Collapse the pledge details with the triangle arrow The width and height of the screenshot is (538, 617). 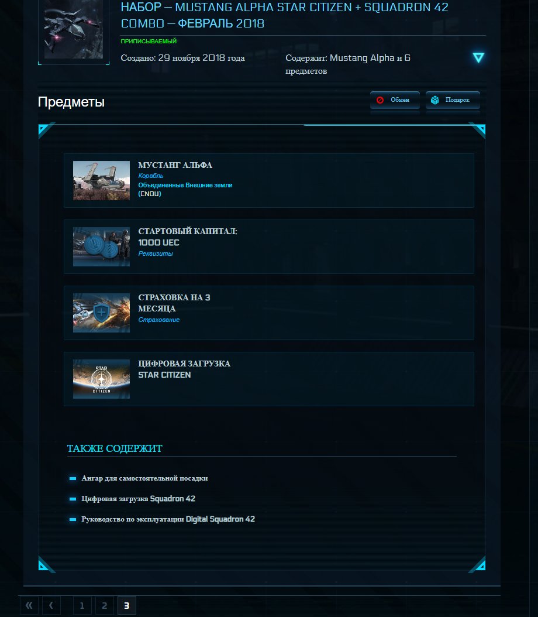(x=478, y=58)
